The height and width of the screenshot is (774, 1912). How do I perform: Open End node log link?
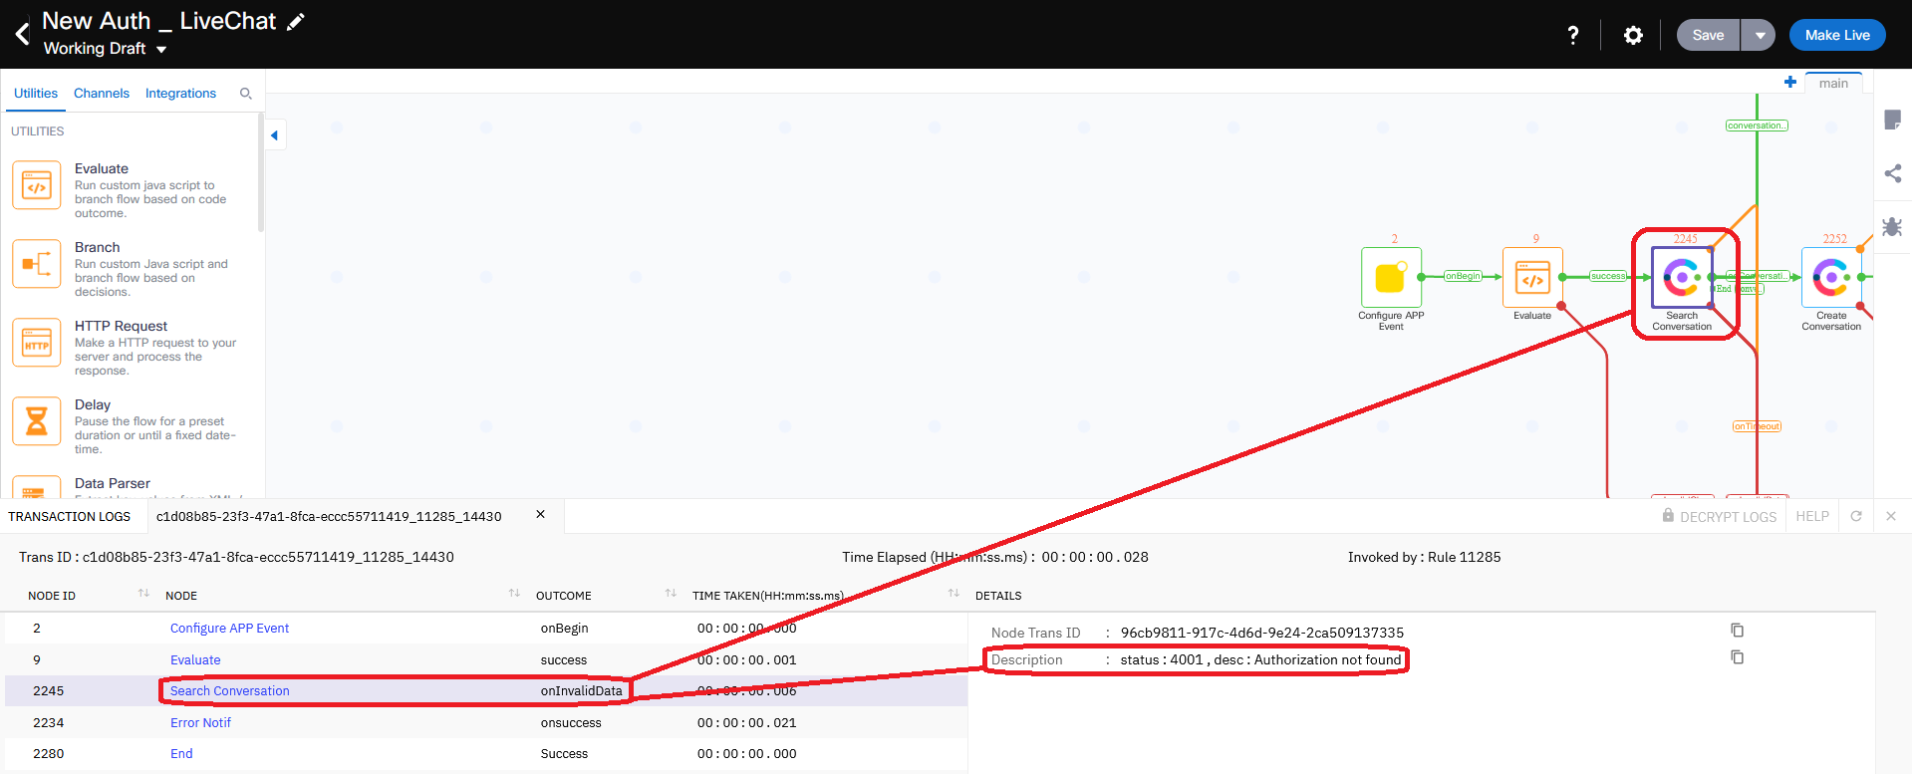[x=181, y=754]
